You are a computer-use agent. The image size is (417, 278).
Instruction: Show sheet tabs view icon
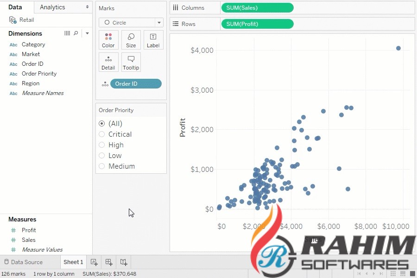click(x=412, y=273)
